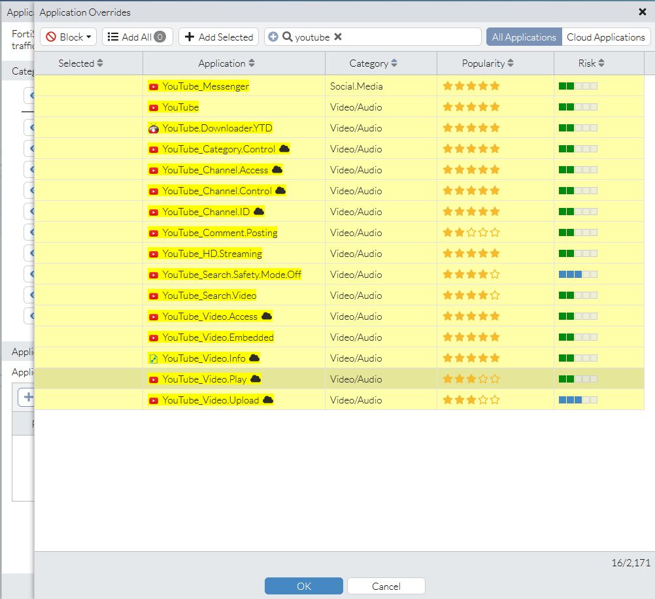Clear the youtube search filter with the X
The width and height of the screenshot is (655, 599).
(338, 37)
